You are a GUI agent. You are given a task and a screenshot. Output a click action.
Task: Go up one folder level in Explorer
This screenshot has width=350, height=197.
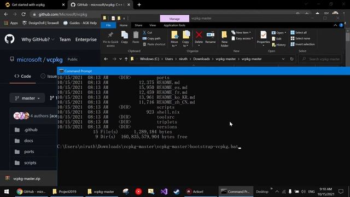[x=126, y=59]
